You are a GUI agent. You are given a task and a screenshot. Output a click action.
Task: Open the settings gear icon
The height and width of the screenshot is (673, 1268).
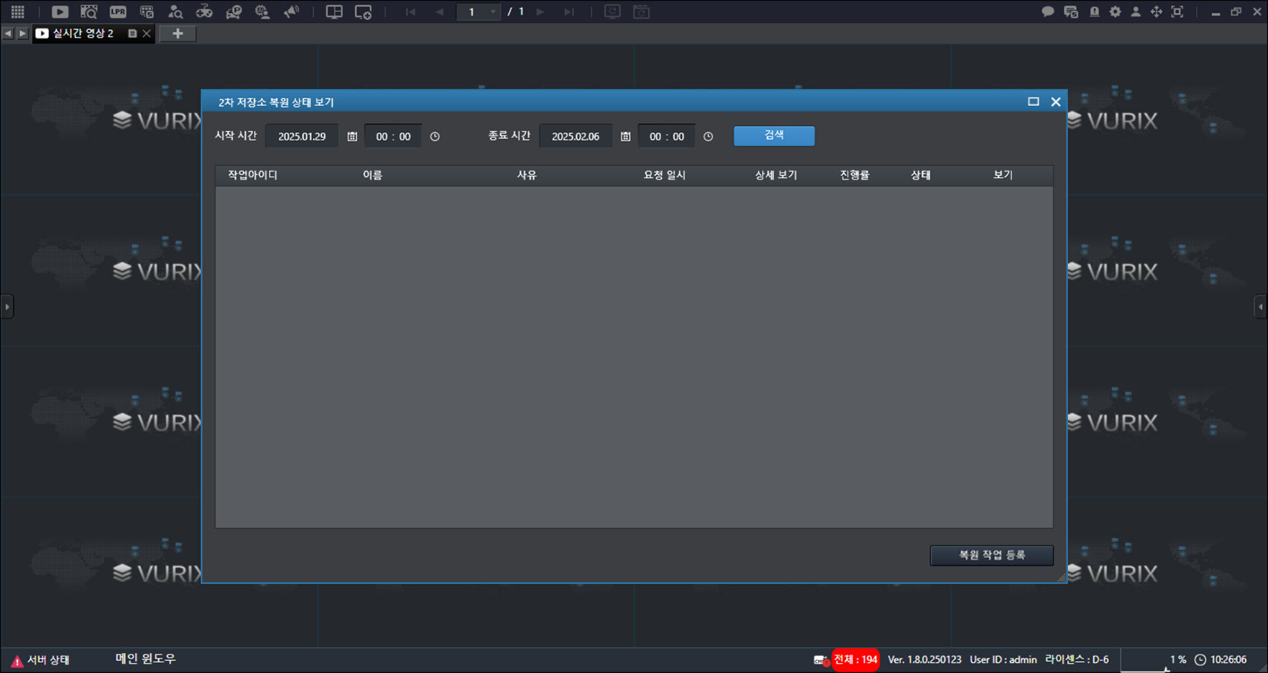1115,11
